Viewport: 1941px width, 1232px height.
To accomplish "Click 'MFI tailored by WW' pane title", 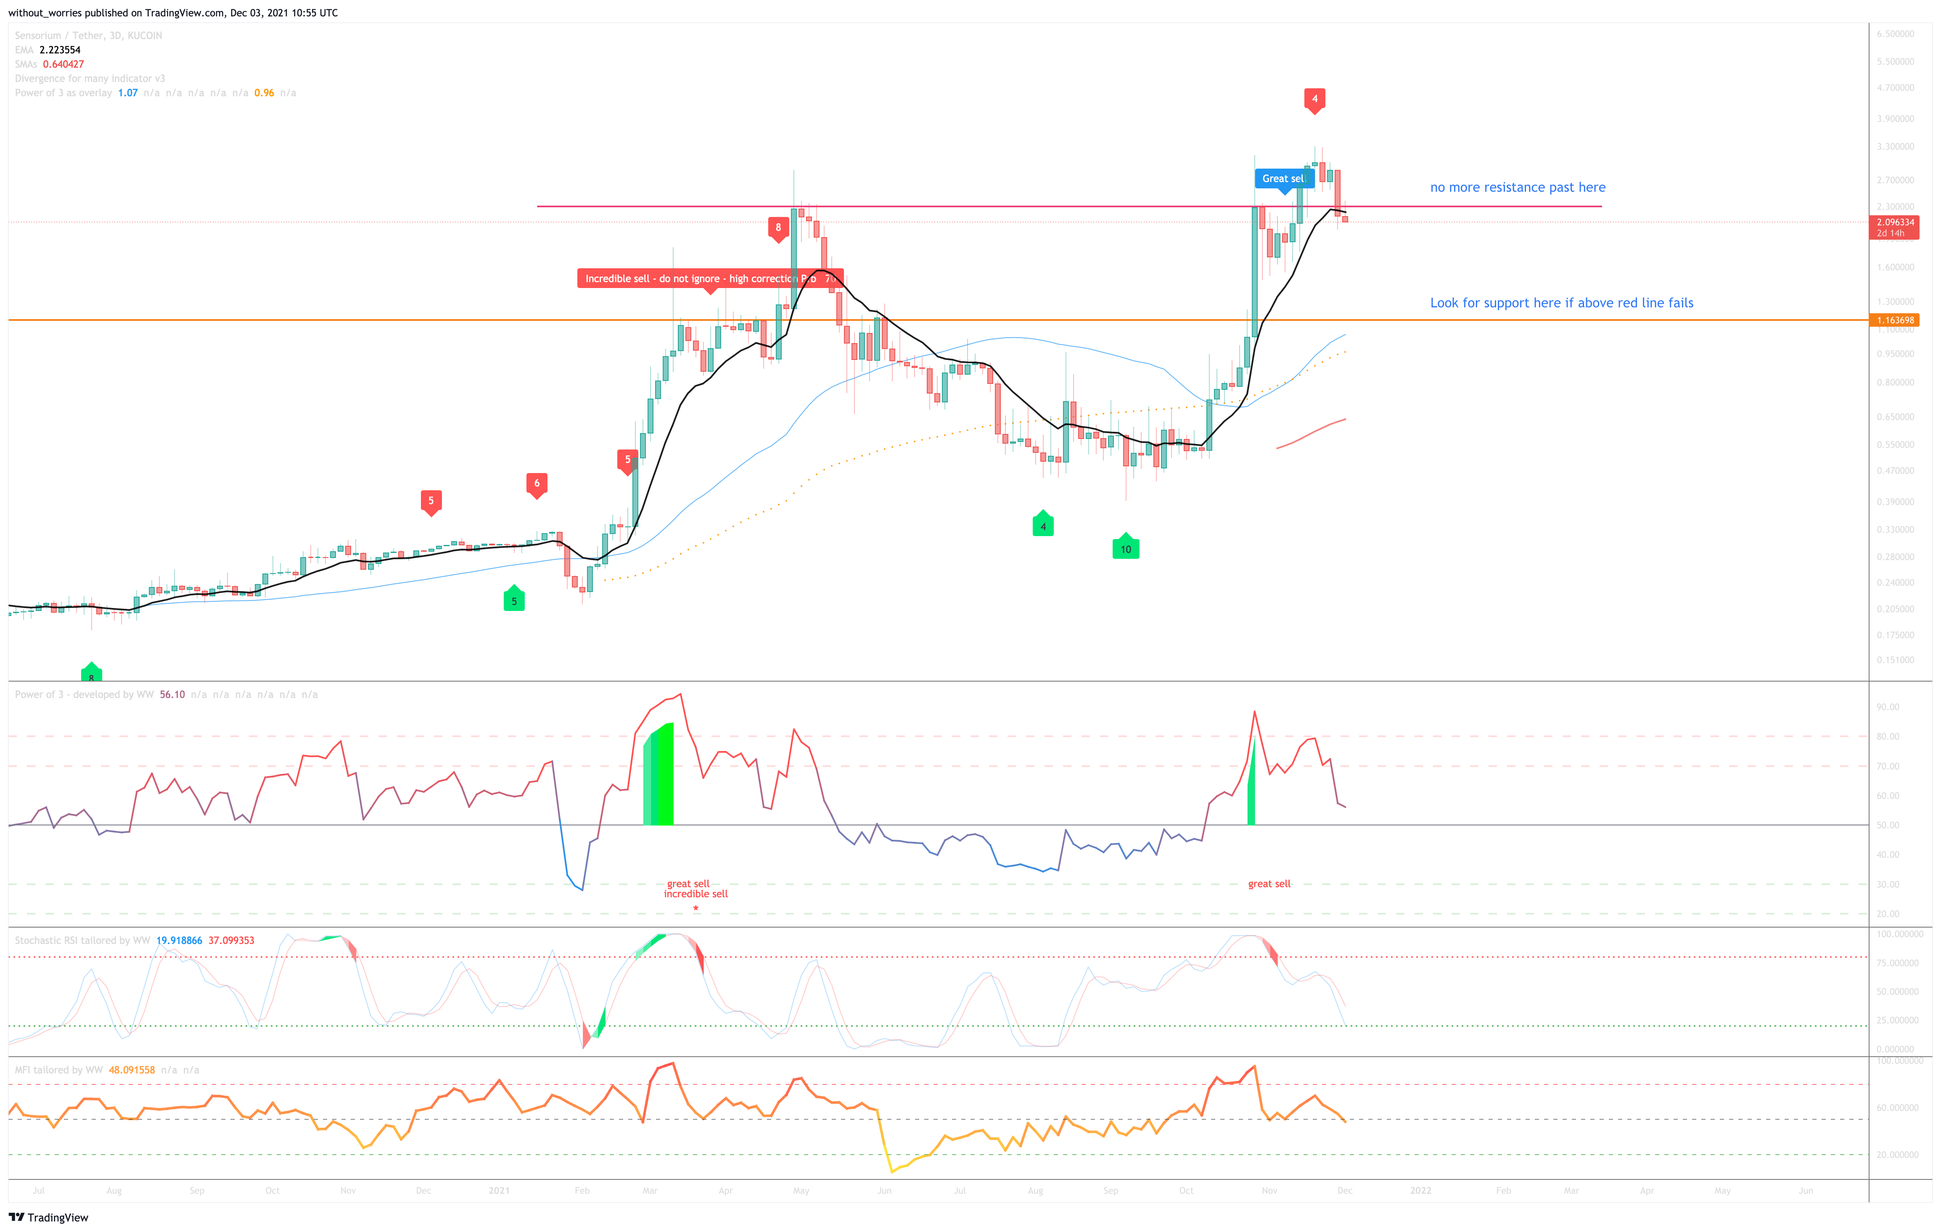I will click(59, 1071).
